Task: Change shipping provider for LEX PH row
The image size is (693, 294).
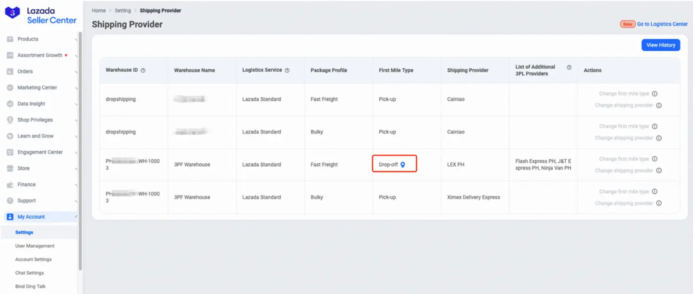Action: 624,171
